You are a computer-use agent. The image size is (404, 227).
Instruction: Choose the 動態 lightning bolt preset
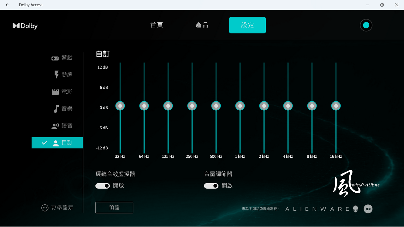click(56, 75)
